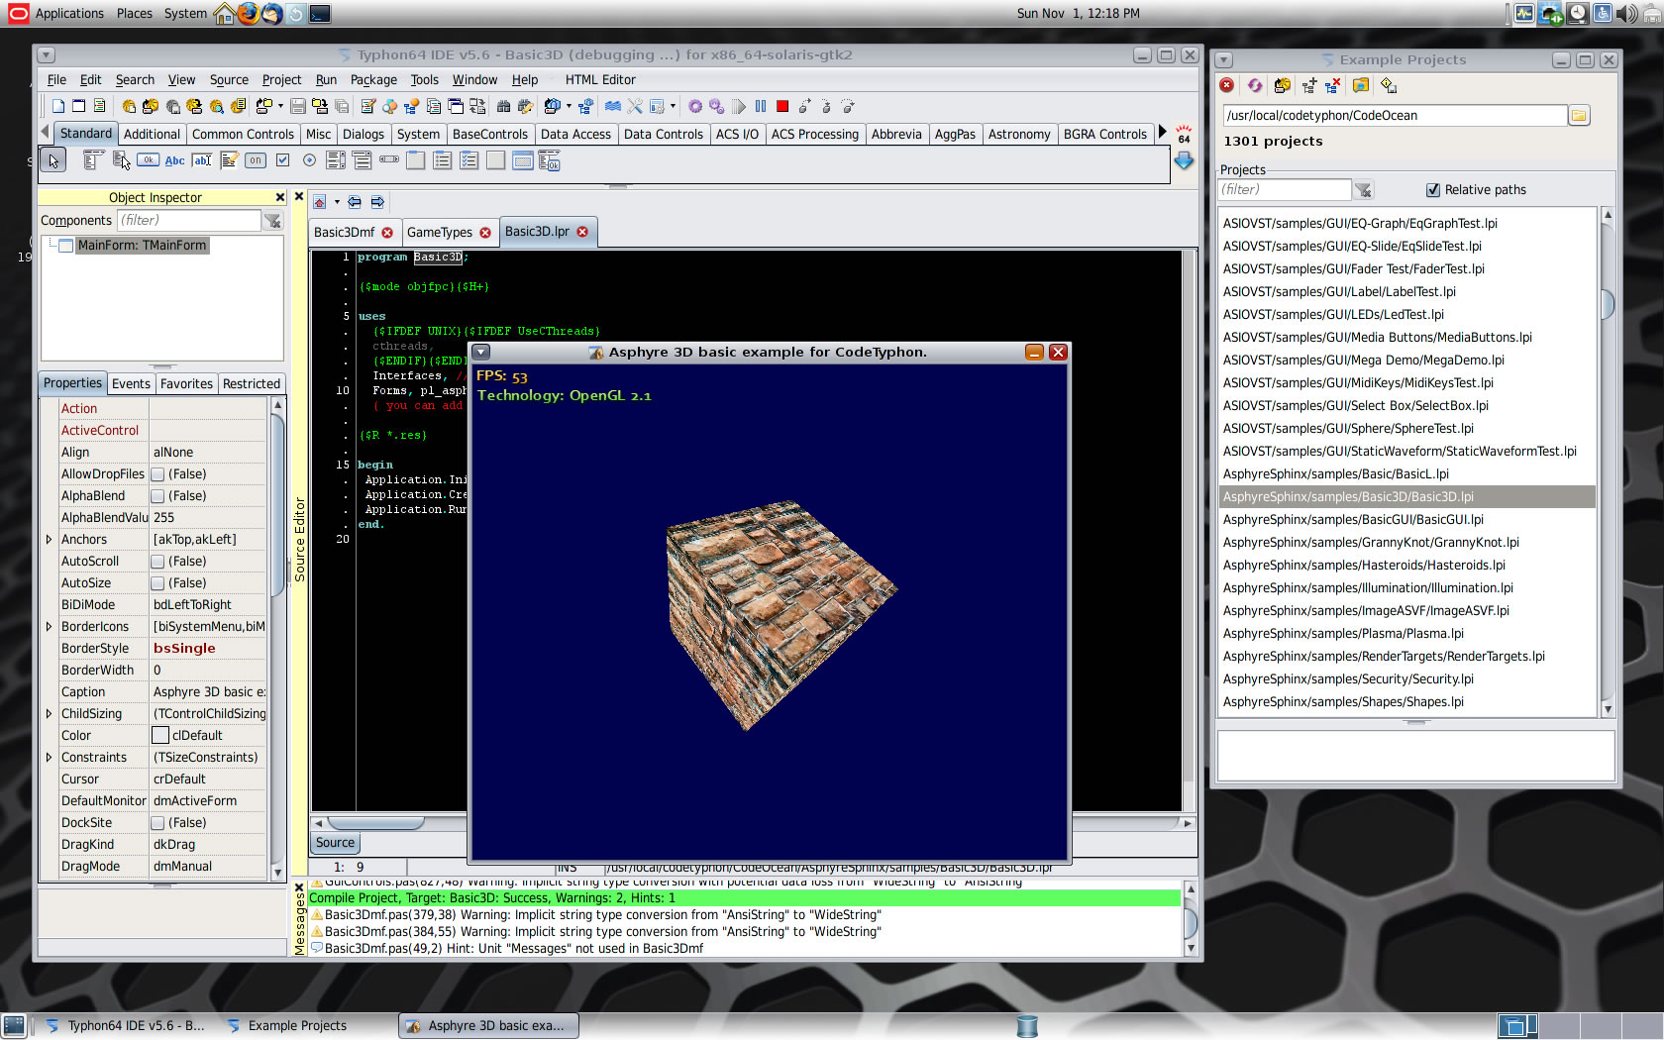Toggle the Relative paths checkbox
This screenshot has width=1664, height=1040.
pyautogui.click(x=1433, y=190)
